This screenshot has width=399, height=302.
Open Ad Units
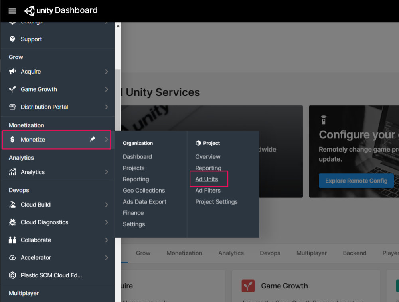pyautogui.click(x=207, y=179)
